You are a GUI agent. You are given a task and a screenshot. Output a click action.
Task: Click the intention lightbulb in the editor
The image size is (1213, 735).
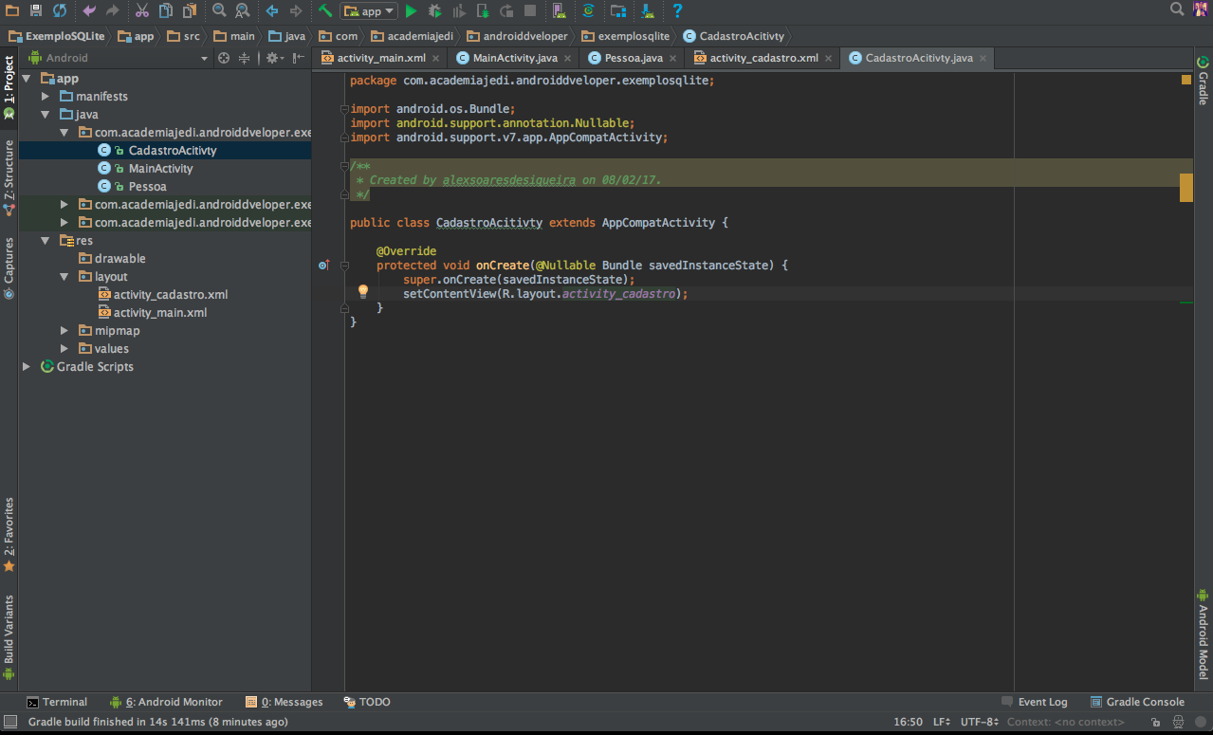point(362,291)
